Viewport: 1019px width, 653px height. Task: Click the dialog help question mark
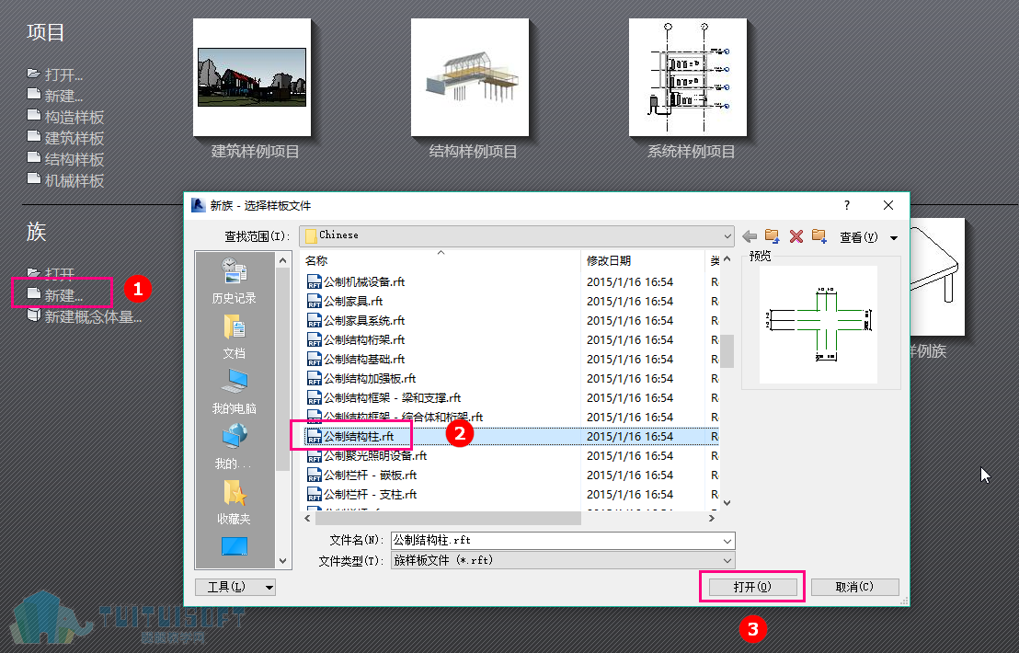[x=846, y=205]
